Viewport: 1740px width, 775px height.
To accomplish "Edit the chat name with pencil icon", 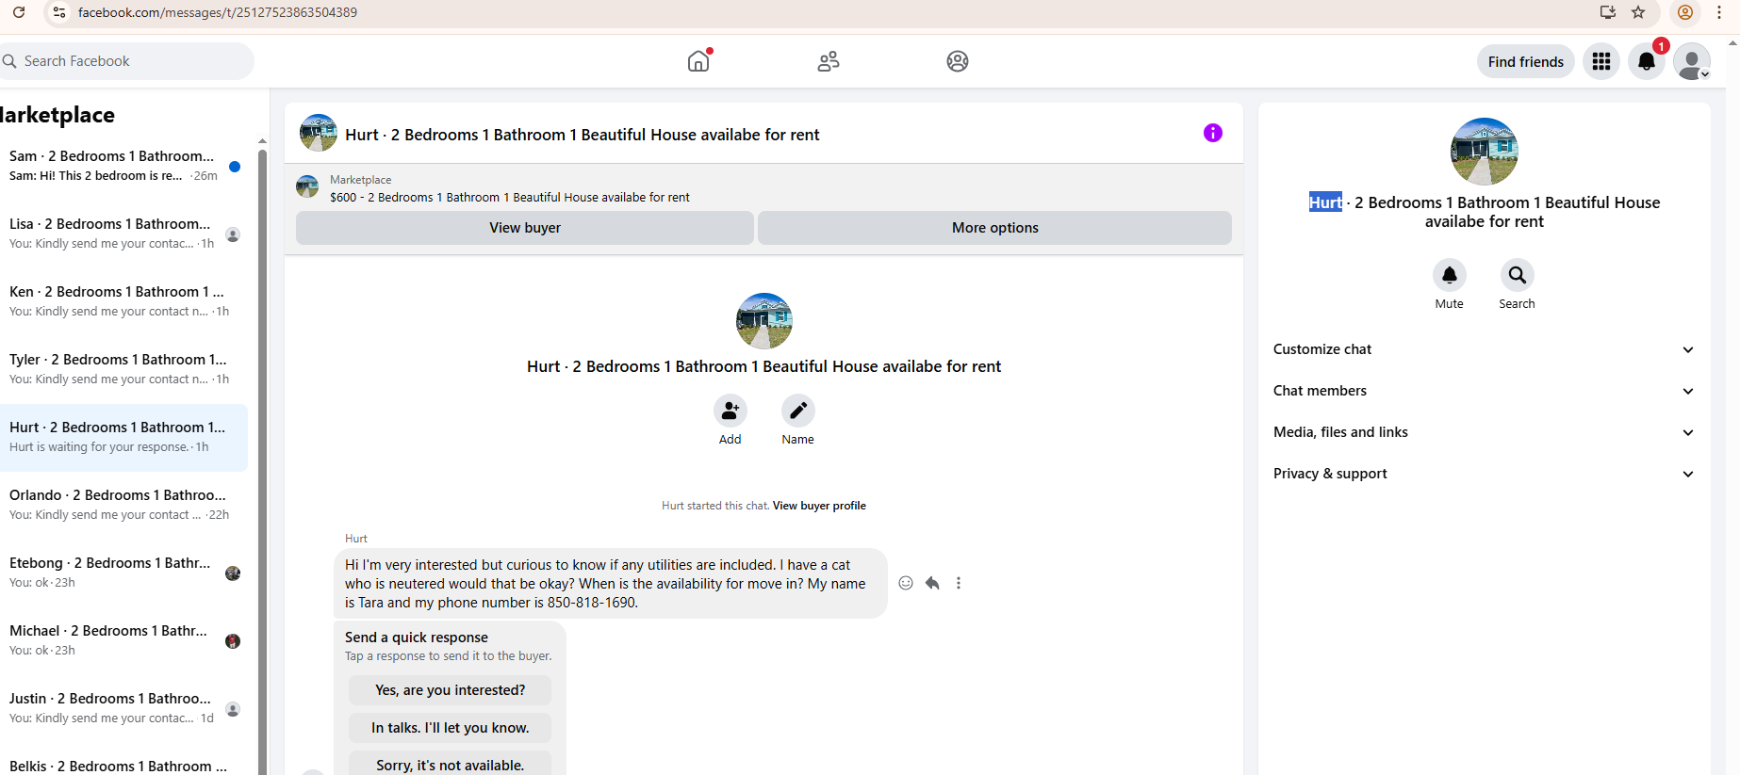I will click(x=797, y=411).
